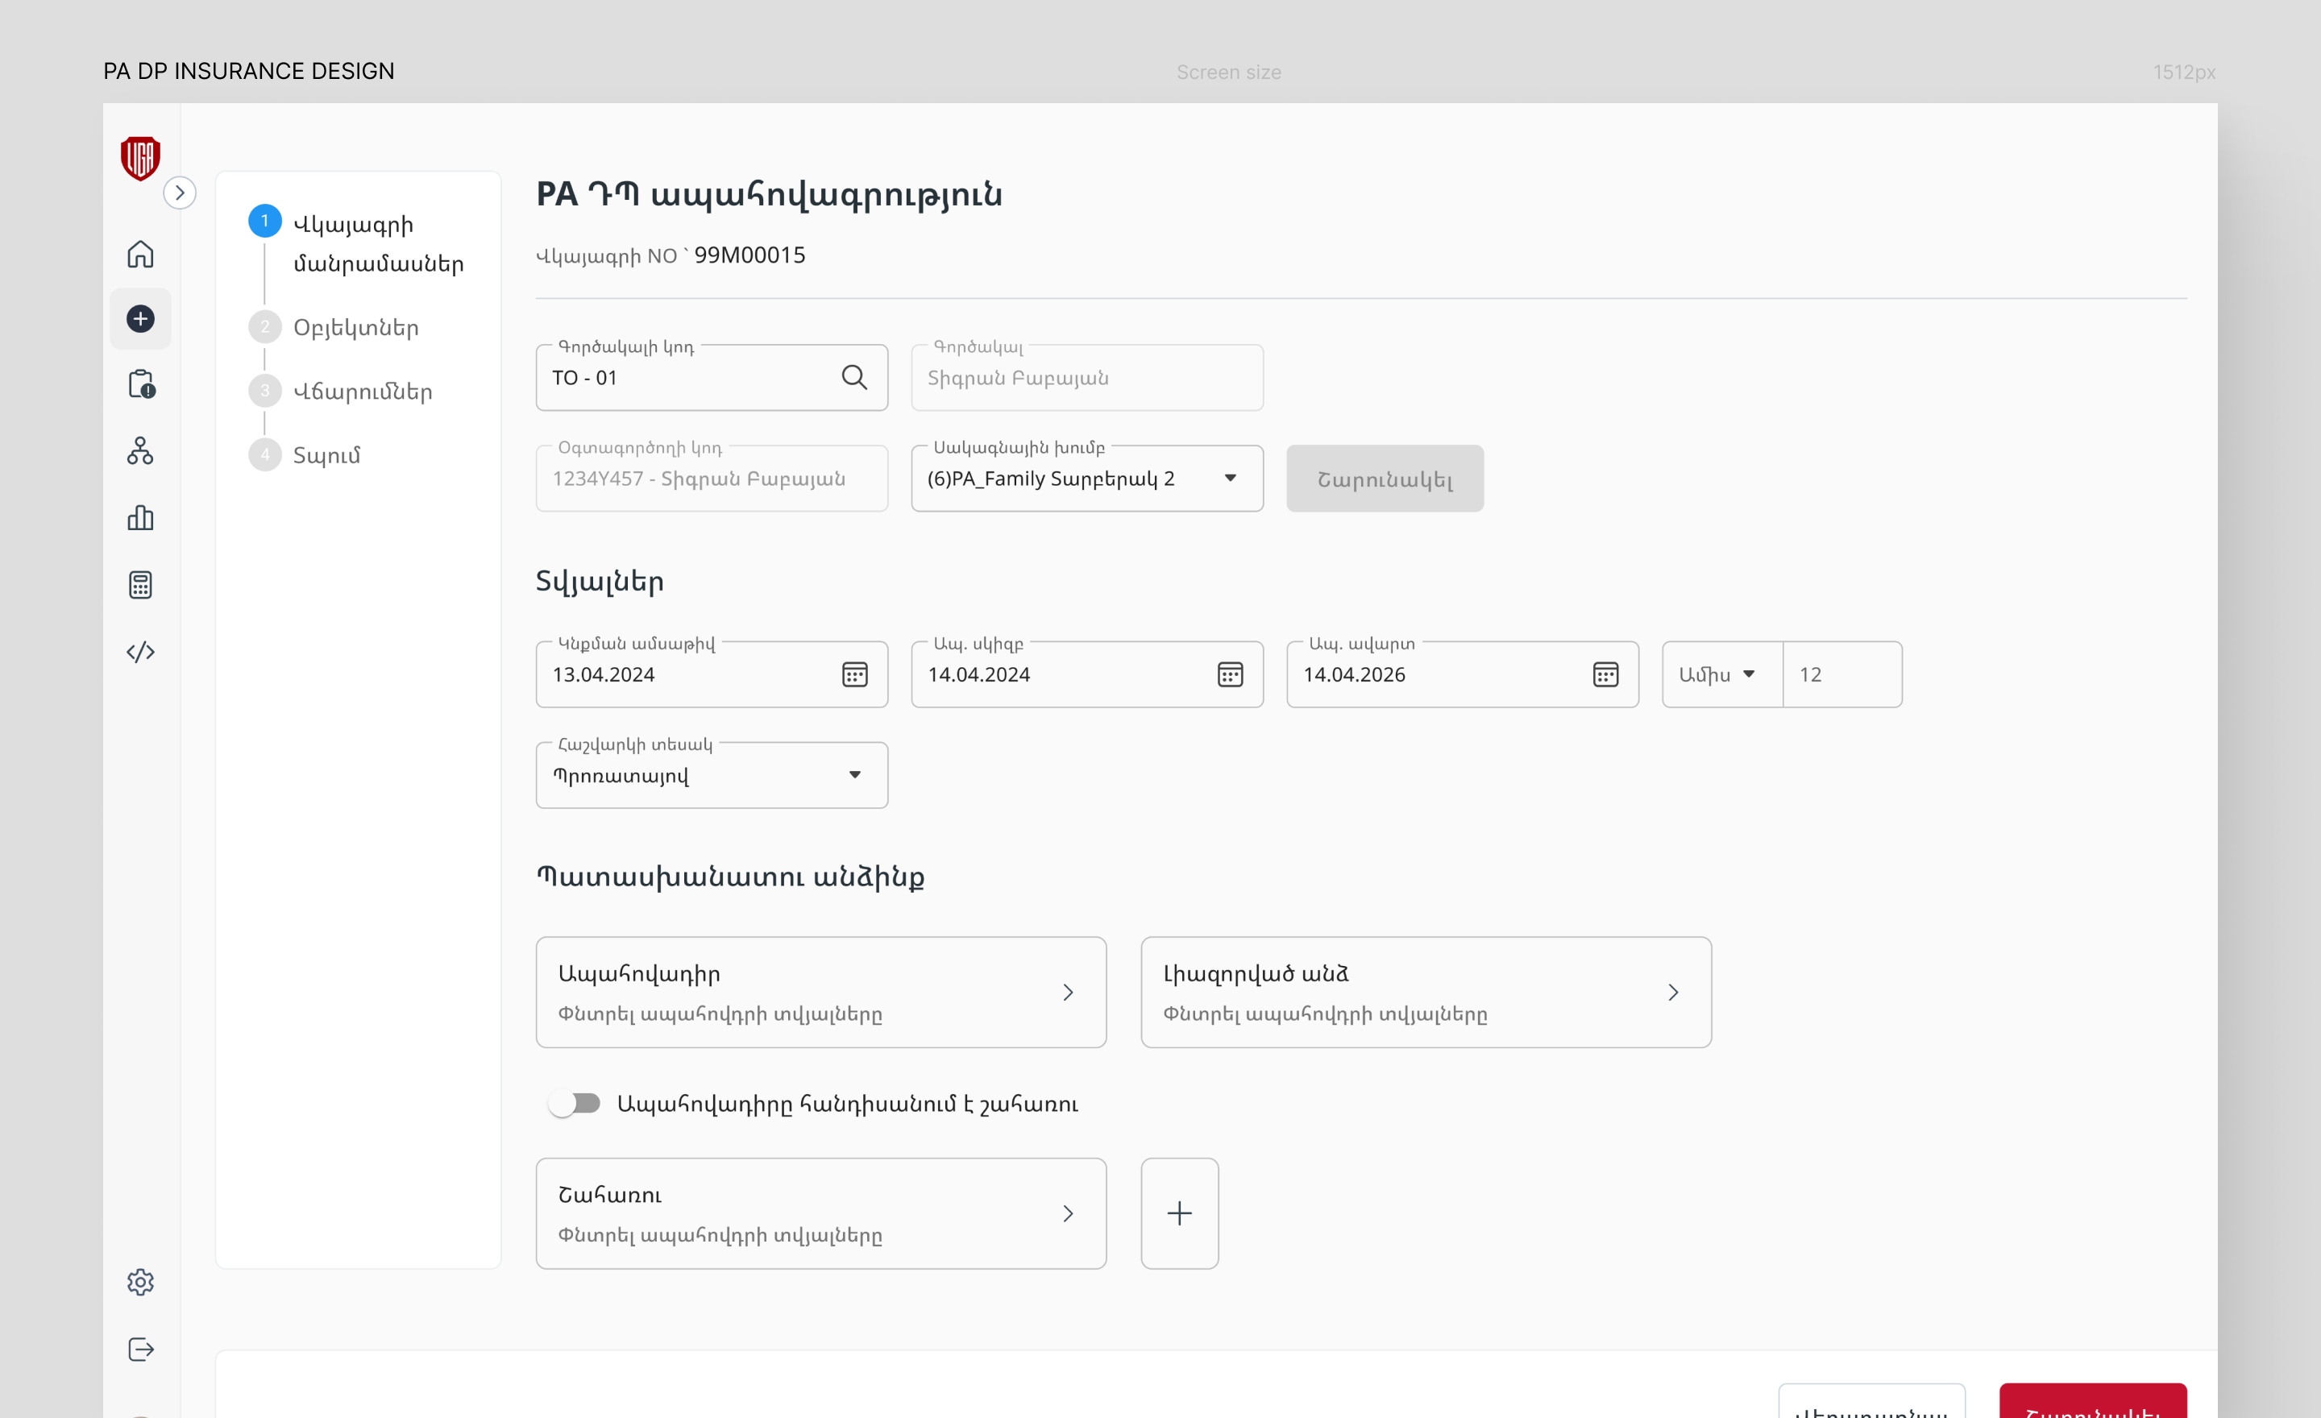
Task: Open the Ապահովադիր card
Action: click(820, 992)
